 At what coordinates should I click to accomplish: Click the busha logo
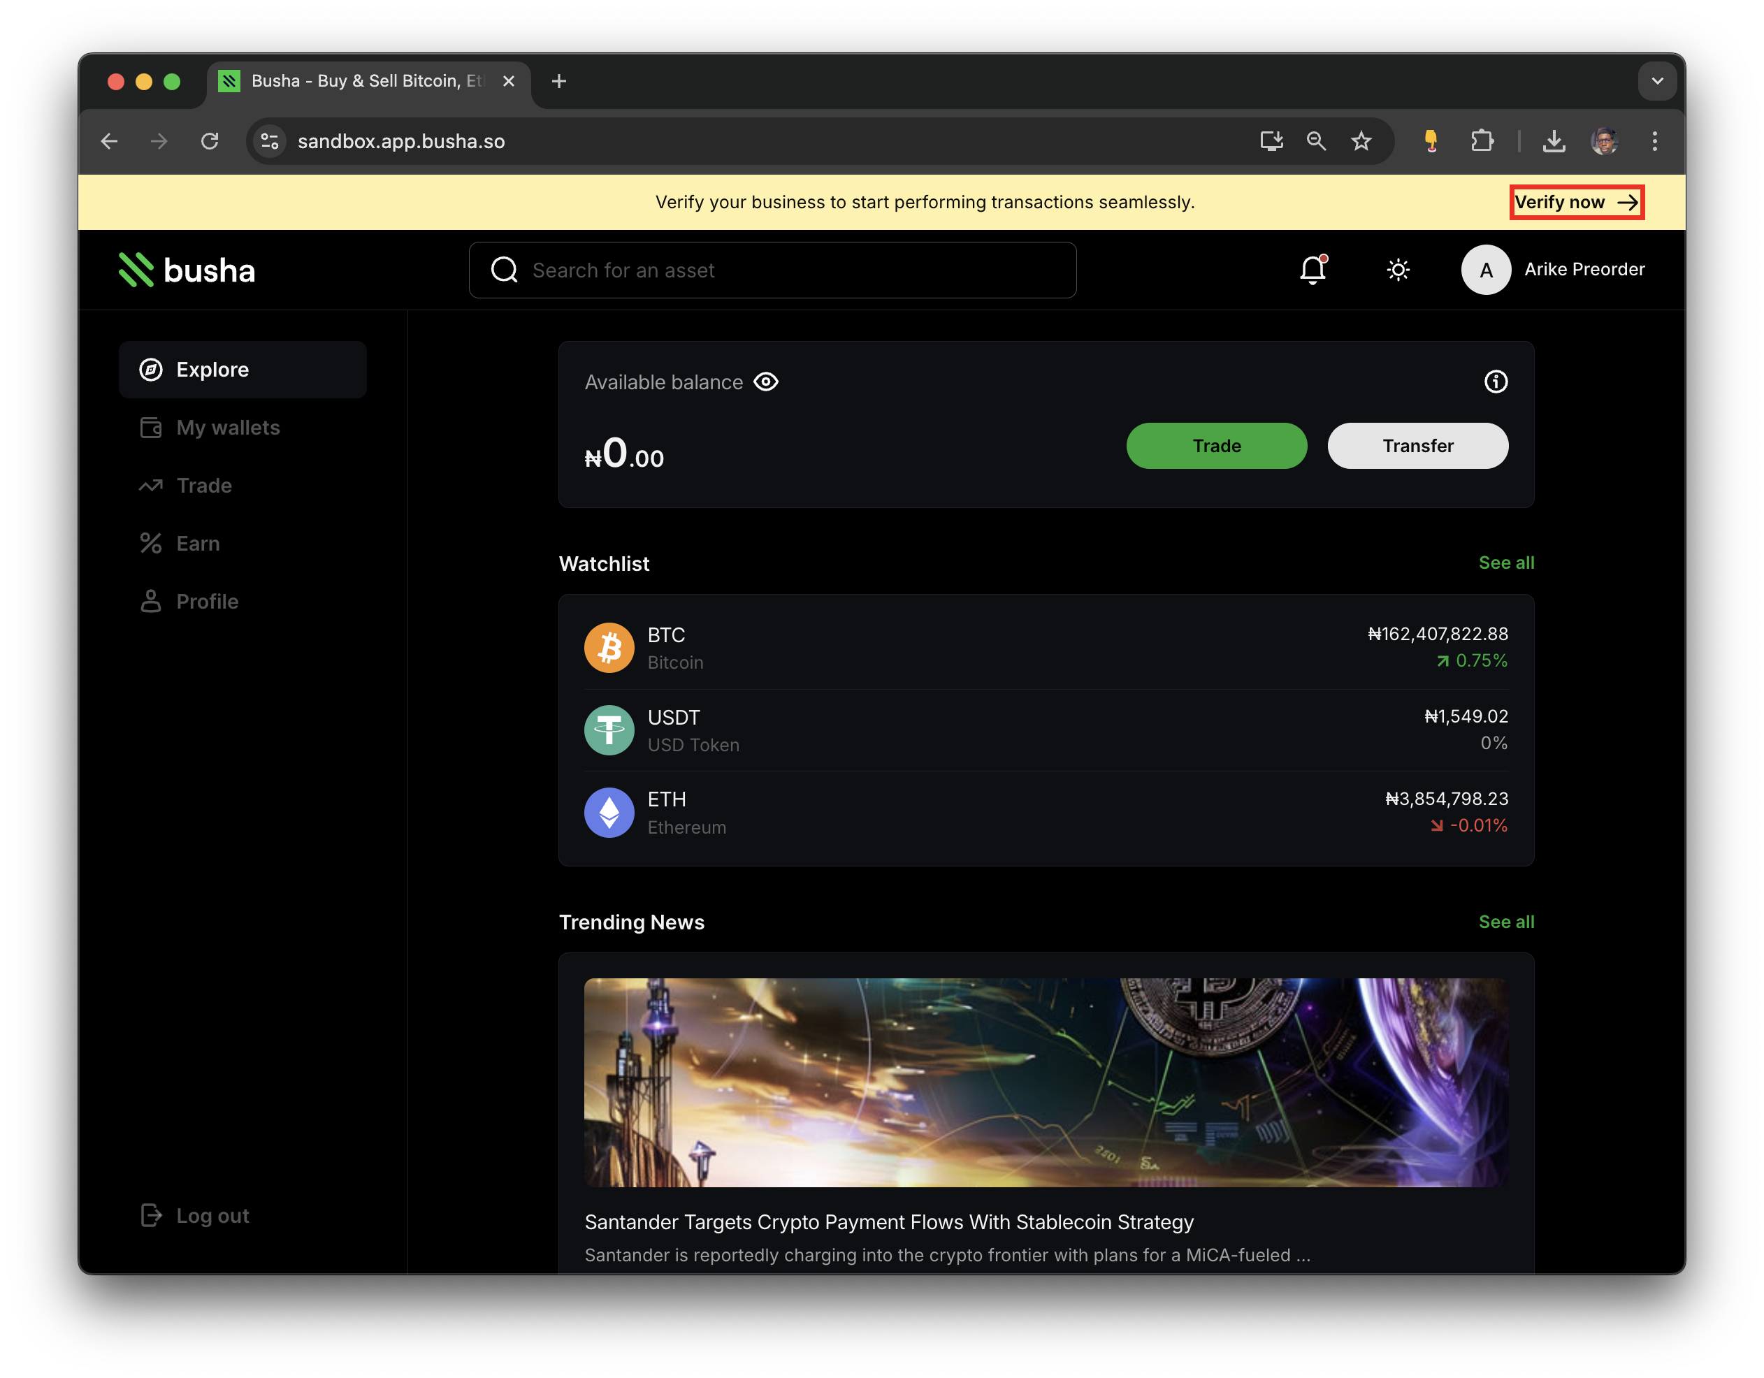186,270
